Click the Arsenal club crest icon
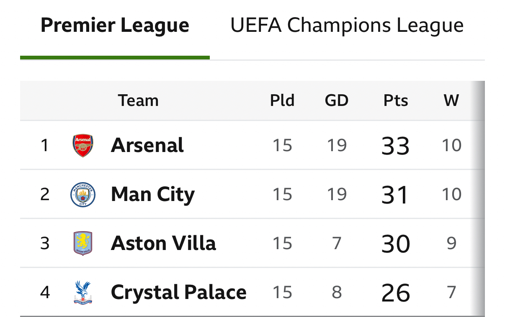The width and height of the screenshot is (505, 317). tap(82, 145)
